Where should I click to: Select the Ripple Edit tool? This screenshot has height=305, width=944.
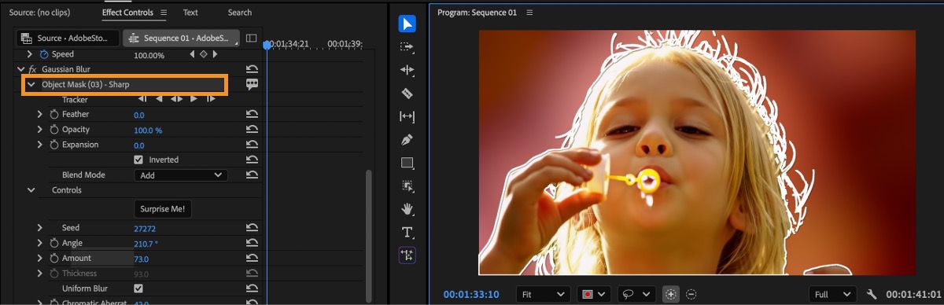pos(407,70)
